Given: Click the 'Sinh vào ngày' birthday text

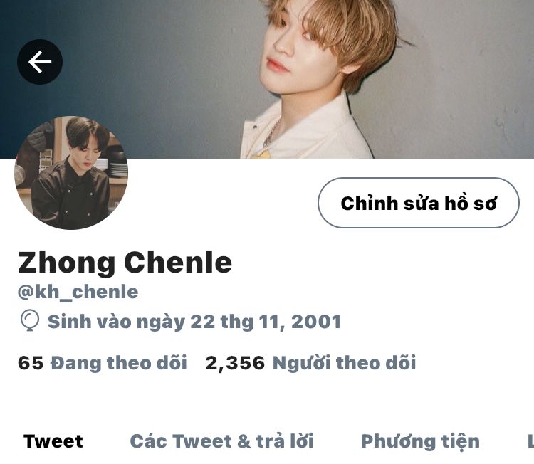Looking at the screenshot, I should pos(116,322).
